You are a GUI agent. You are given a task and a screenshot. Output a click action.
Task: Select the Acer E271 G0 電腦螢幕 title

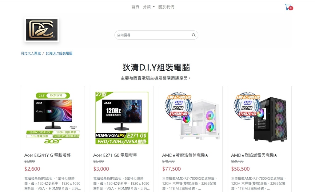click(115, 155)
